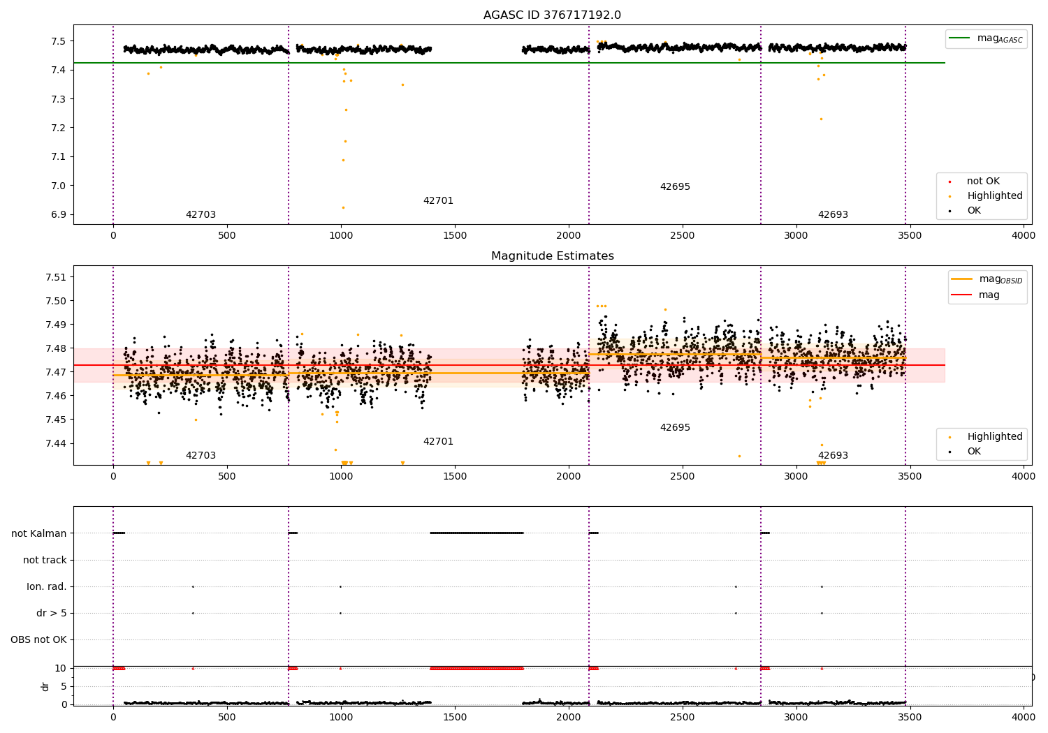
Task: Click the 'not track' row label
Action: pos(45,561)
